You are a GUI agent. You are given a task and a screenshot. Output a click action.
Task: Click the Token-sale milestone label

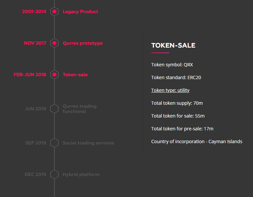[x=75, y=75]
